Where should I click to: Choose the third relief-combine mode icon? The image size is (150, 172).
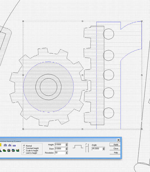pyautogui.click(x=9, y=150)
